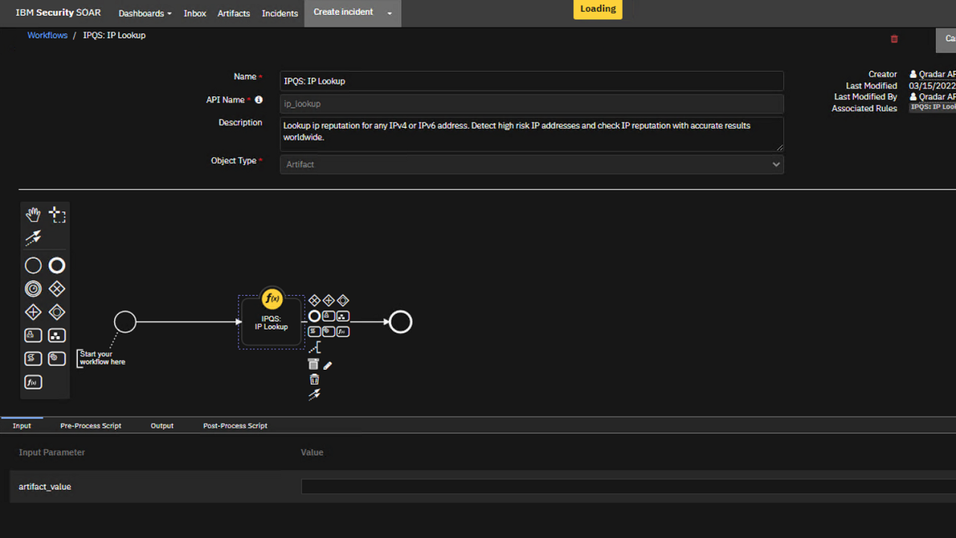Pick the timer event shape in the palette
The height and width of the screenshot is (538, 956).
point(33,288)
